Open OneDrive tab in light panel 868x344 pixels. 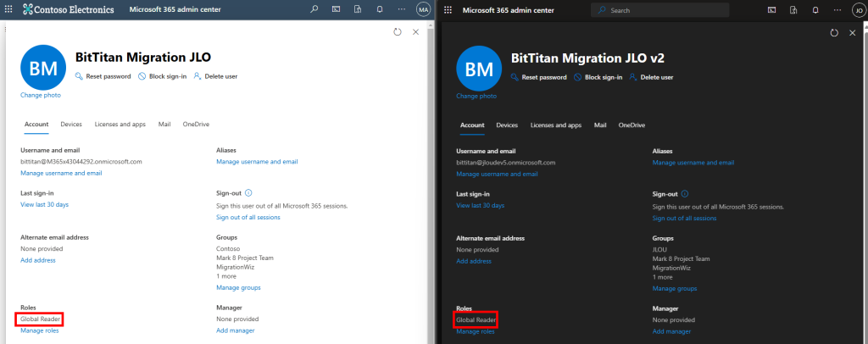tap(196, 125)
